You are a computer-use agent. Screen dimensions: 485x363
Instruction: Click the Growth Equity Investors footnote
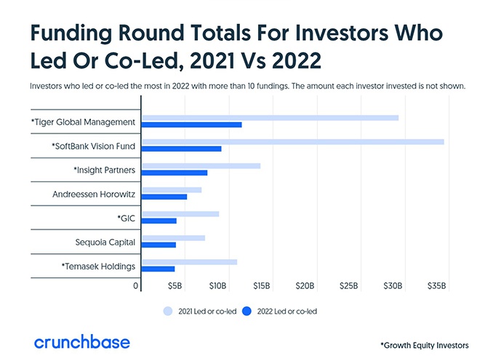(424, 345)
